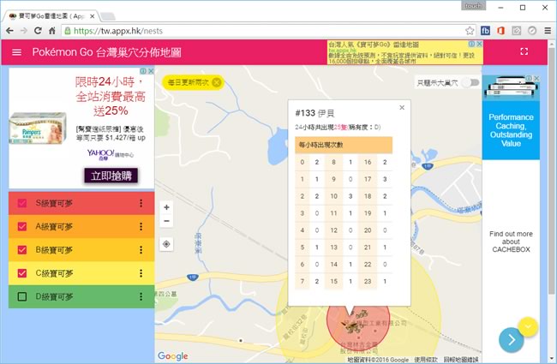
Task: Close the Pampers ad on left
Action: click(x=151, y=71)
